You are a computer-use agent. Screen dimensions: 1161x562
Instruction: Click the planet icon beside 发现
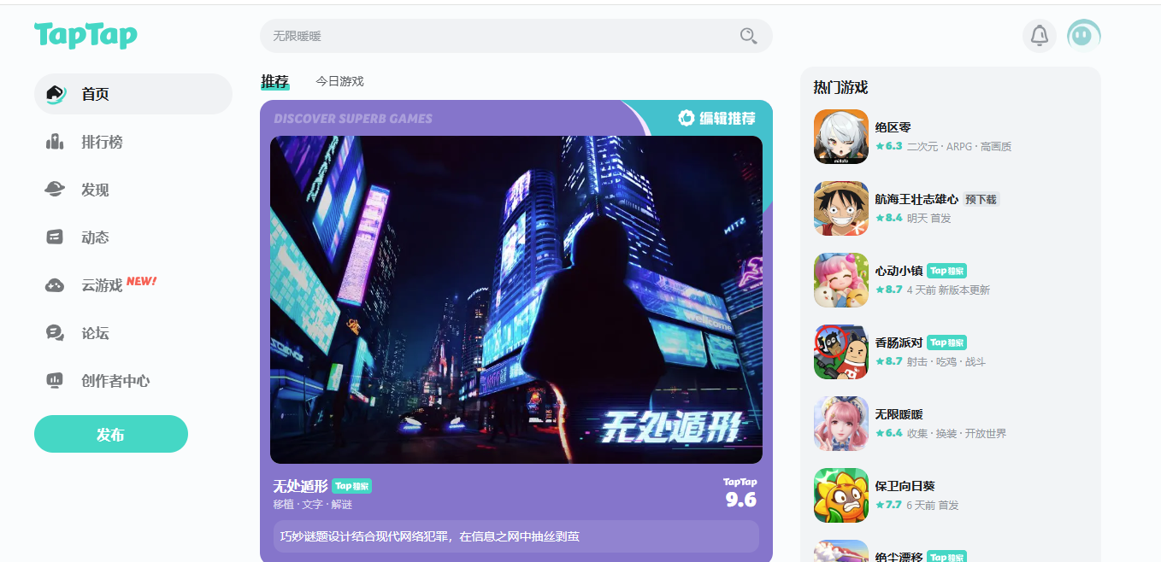pos(55,190)
